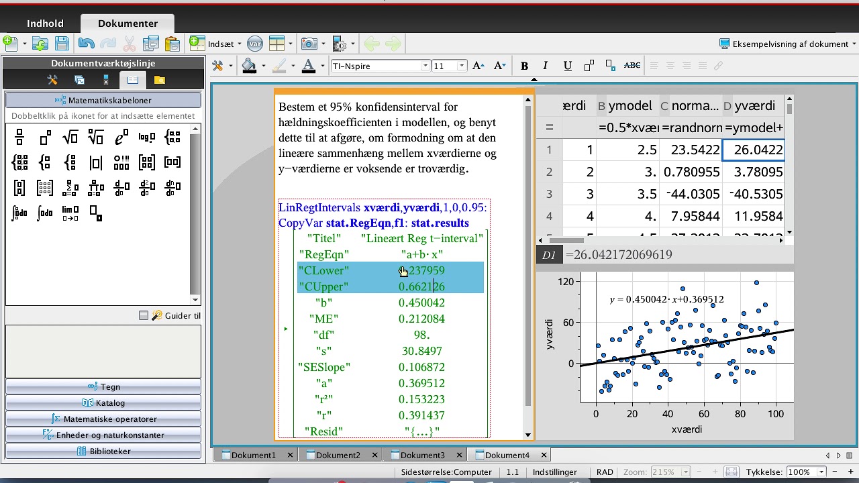Insert the absolute value template

point(96,162)
